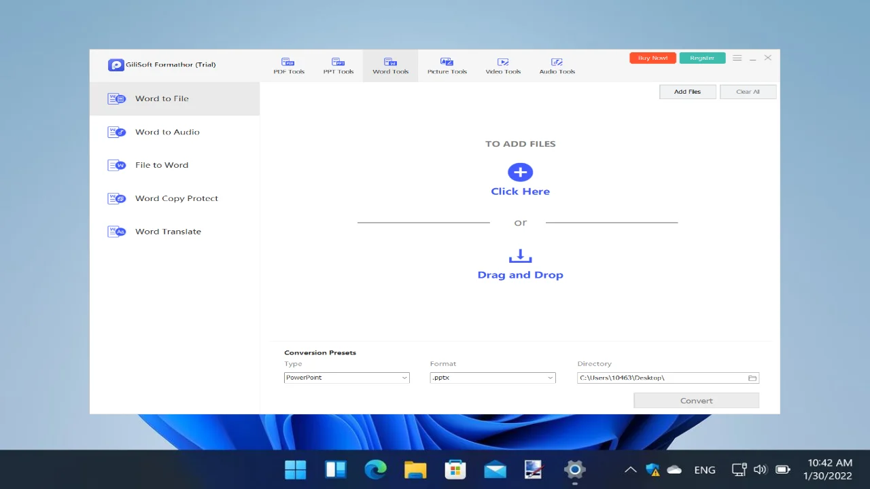Open File Explorer from taskbar
The height and width of the screenshot is (489, 870).
click(x=415, y=469)
